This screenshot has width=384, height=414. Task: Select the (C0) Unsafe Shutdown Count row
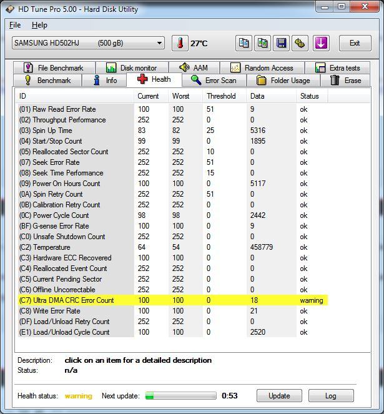[173, 237]
